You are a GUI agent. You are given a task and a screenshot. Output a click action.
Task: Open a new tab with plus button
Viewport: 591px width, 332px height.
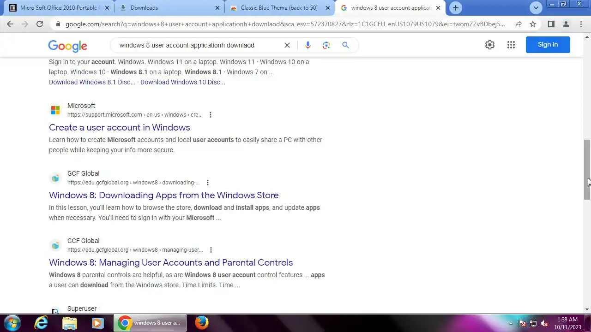pyautogui.click(x=455, y=8)
